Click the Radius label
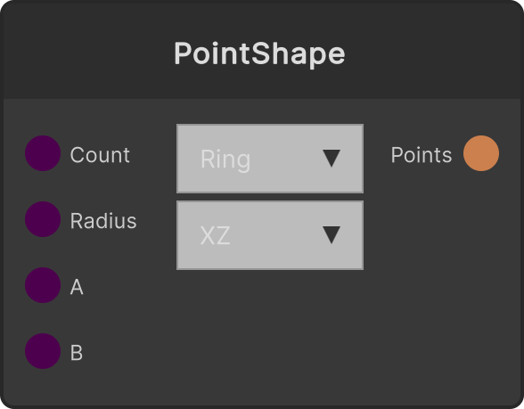The width and height of the screenshot is (524, 409). pos(103,221)
